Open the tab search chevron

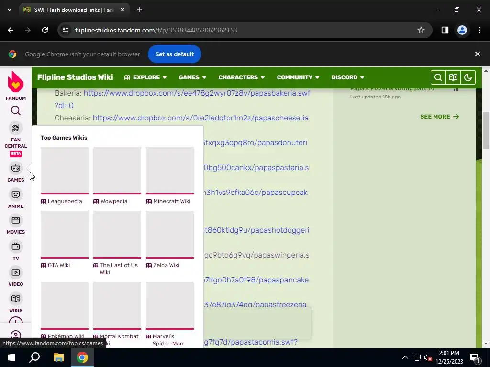10,10
